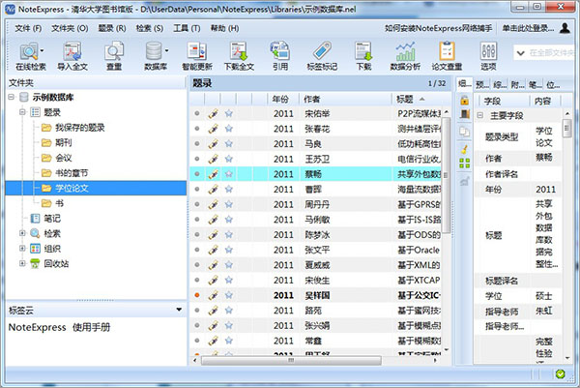Sort by the 年份 column header
The width and height of the screenshot is (580, 388).
[x=283, y=99]
